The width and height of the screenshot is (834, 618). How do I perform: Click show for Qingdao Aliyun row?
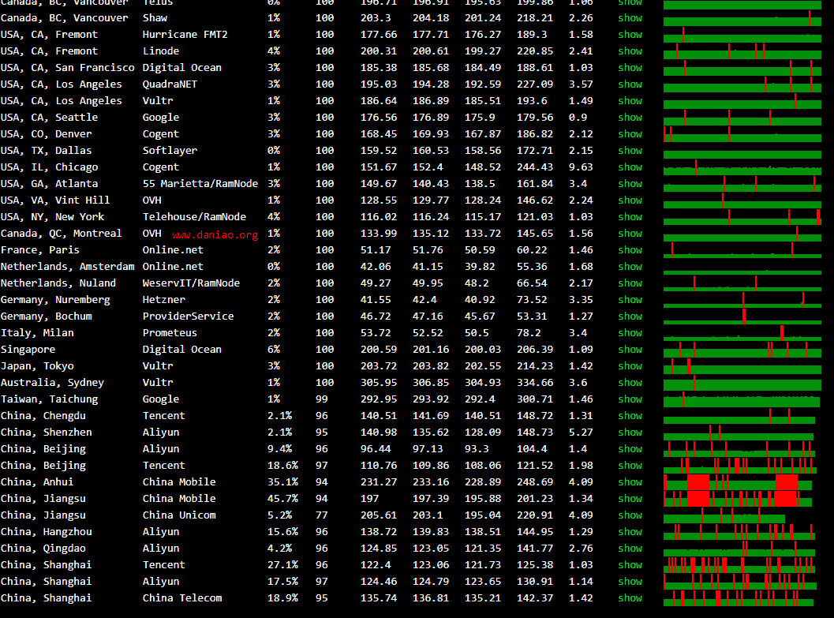tap(630, 548)
